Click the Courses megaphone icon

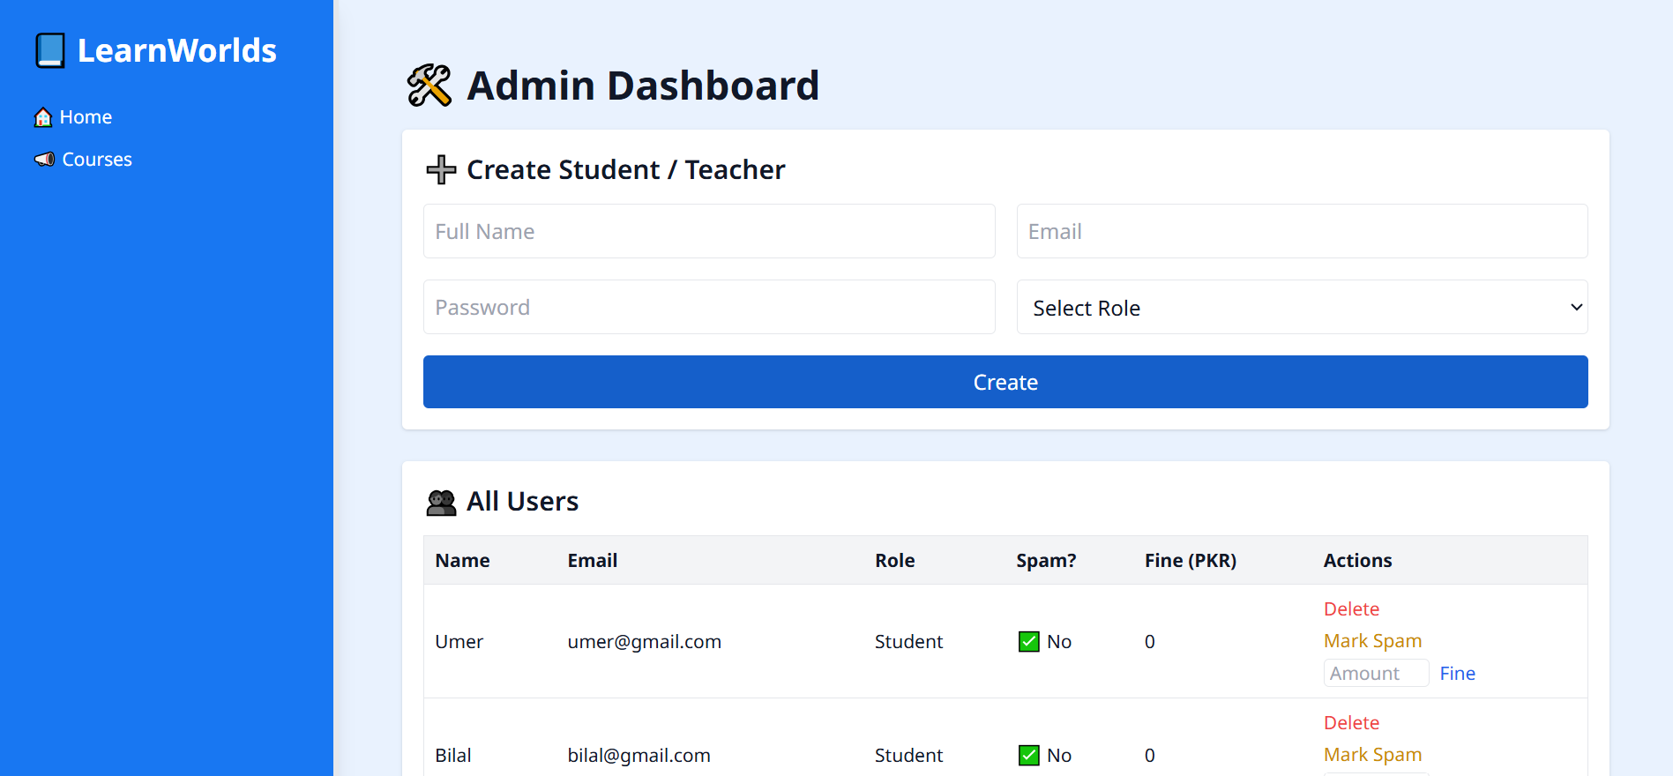44,160
